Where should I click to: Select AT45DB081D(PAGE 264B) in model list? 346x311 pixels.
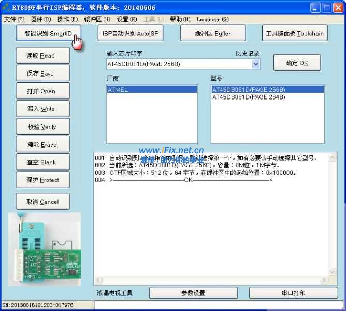(x=249, y=97)
